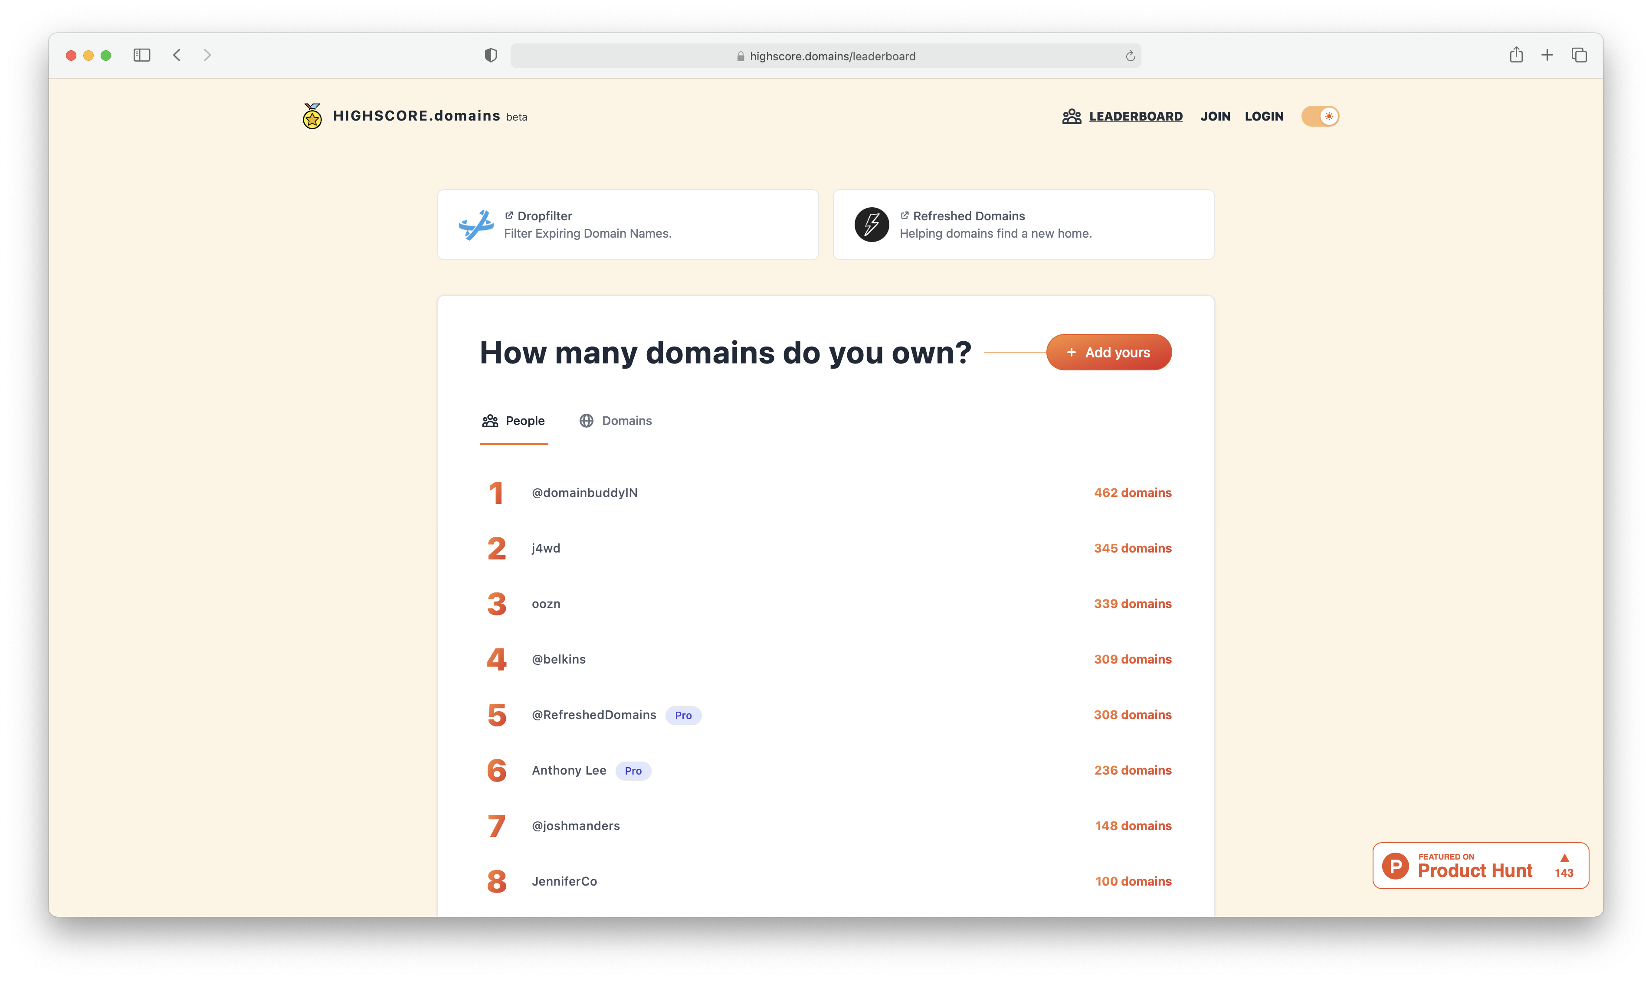Open @joshmanders leaderboard entry
Image resolution: width=1652 pixels, height=981 pixels.
pyautogui.click(x=576, y=826)
